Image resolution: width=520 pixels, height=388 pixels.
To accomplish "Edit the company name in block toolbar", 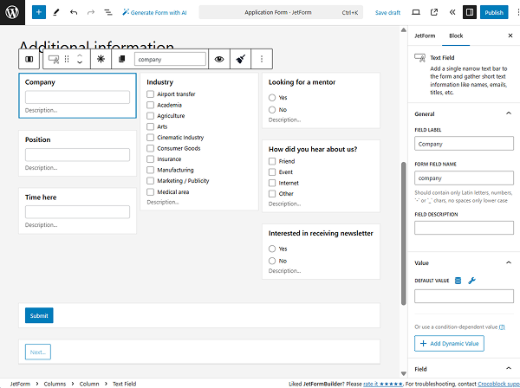I will tap(170, 59).
